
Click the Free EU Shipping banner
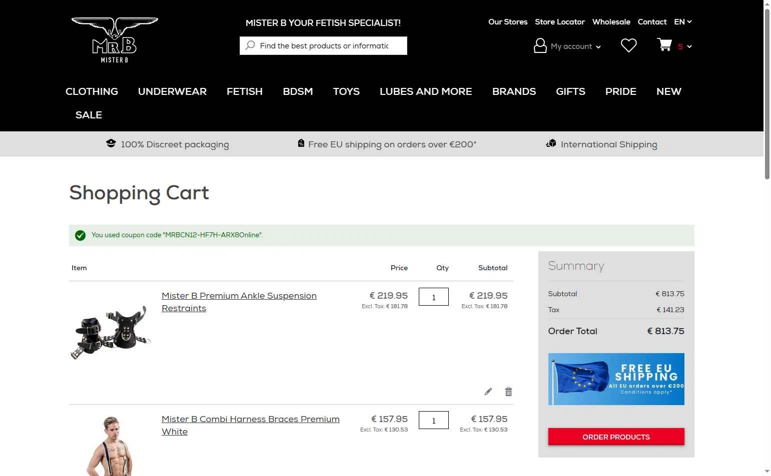(x=616, y=379)
